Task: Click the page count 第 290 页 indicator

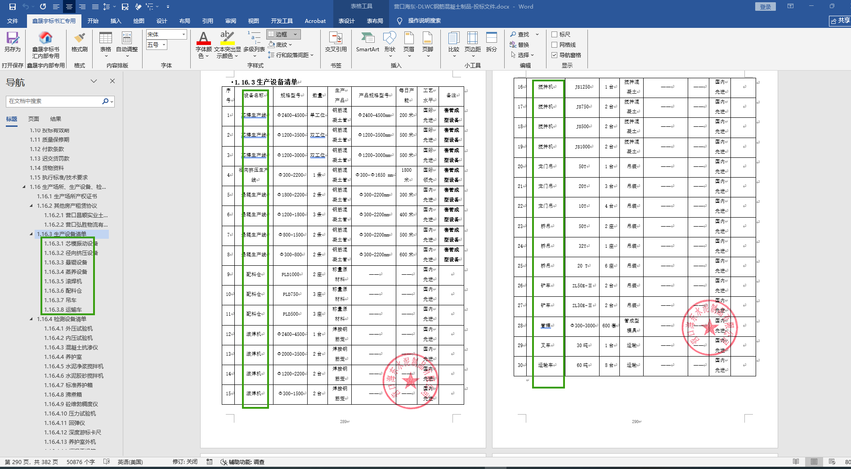Action: 31,462
